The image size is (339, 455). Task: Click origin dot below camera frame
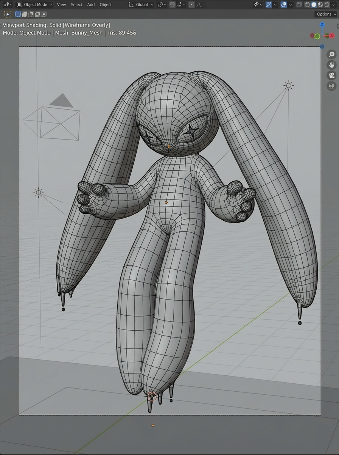click(153, 425)
